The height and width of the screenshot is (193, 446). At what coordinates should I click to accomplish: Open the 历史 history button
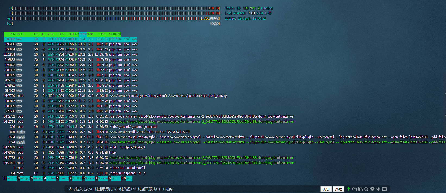[326, 189]
